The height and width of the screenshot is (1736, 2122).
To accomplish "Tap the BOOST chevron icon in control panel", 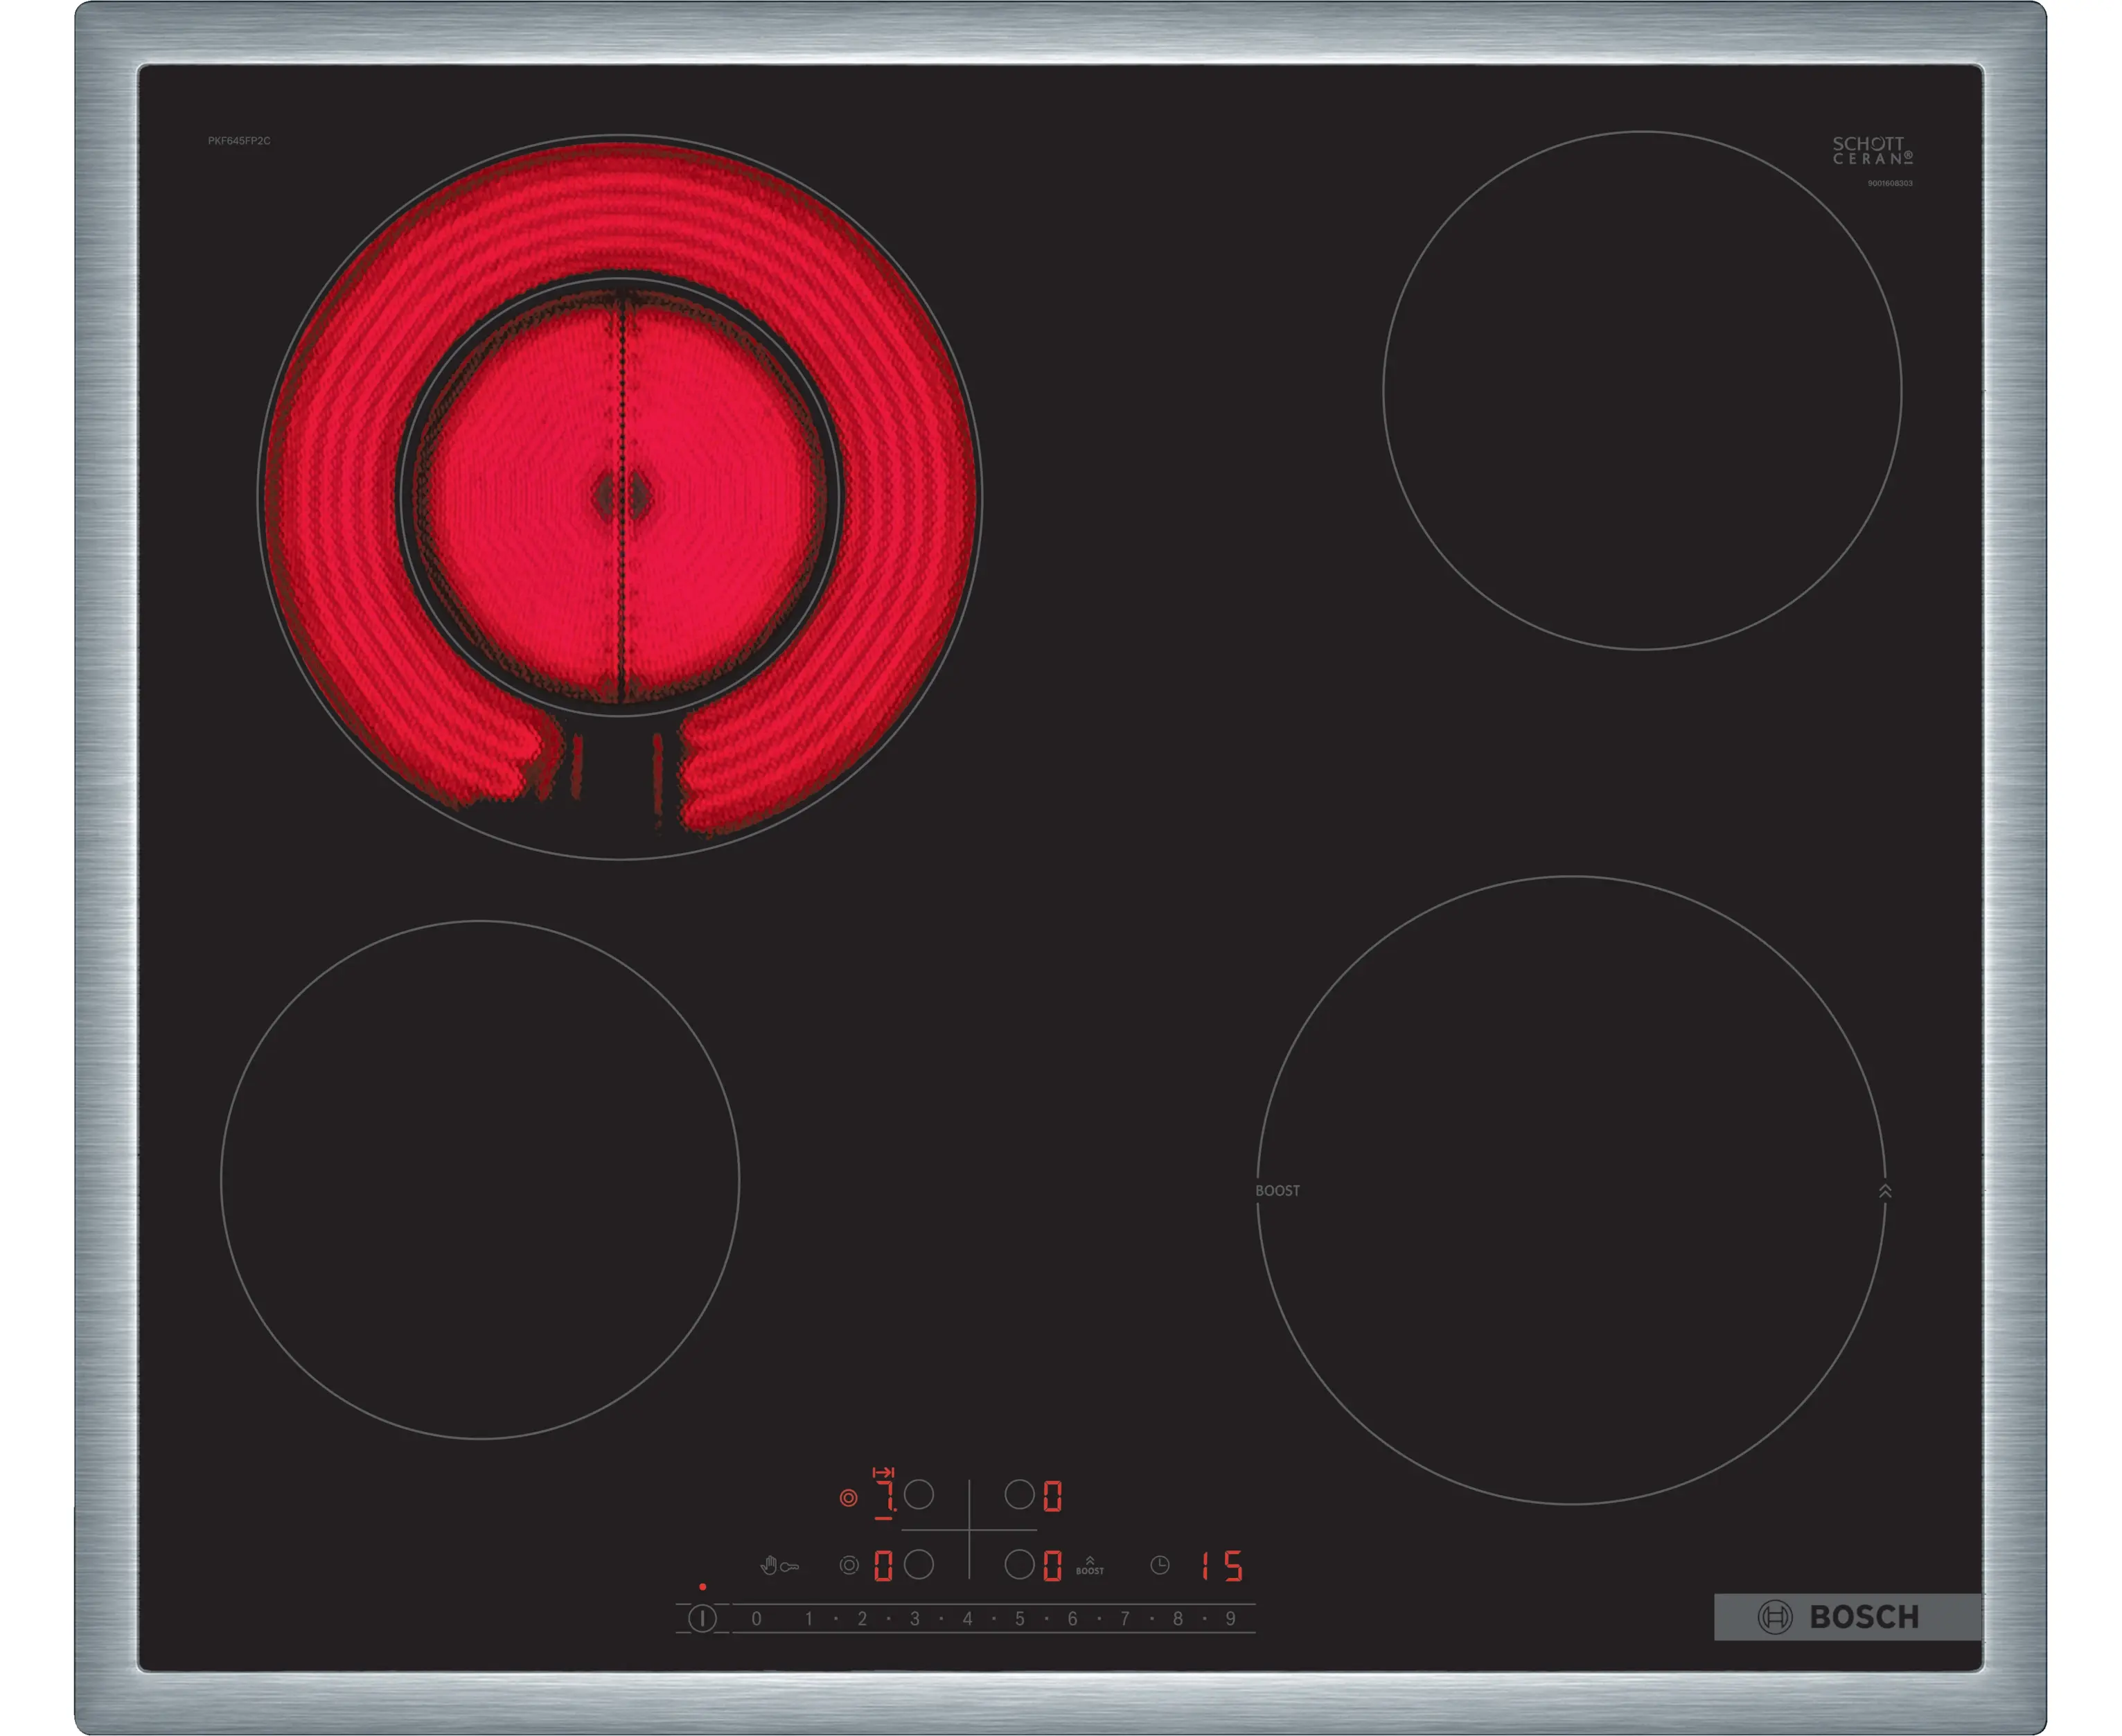I will click(x=1090, y=1566).
